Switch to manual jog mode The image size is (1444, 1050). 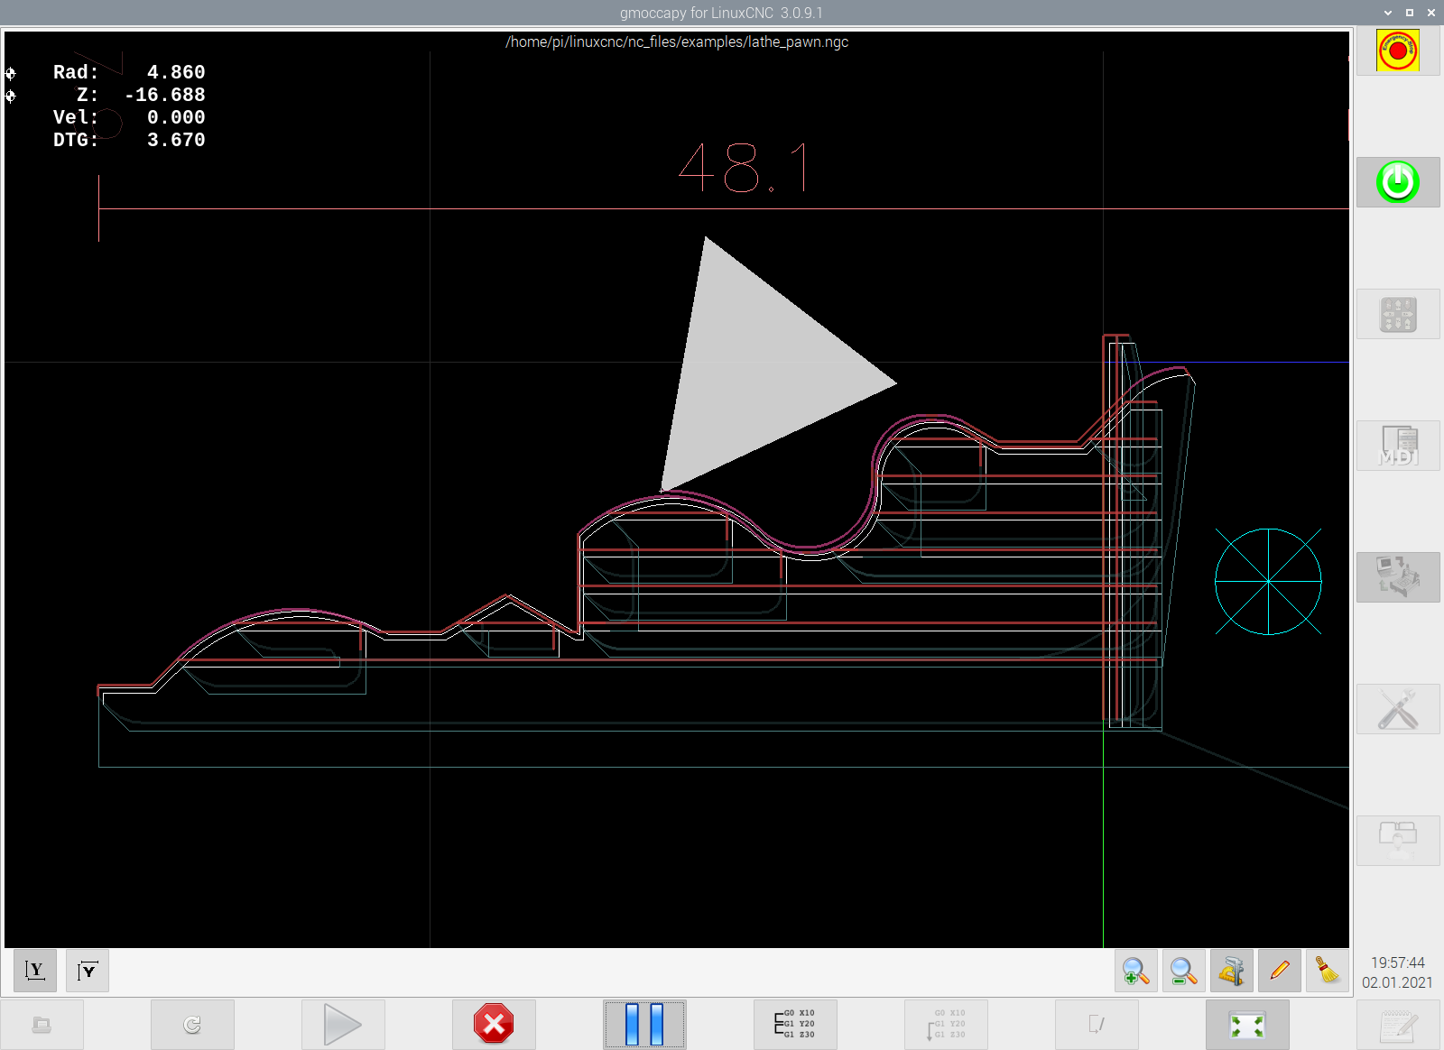1397,314
